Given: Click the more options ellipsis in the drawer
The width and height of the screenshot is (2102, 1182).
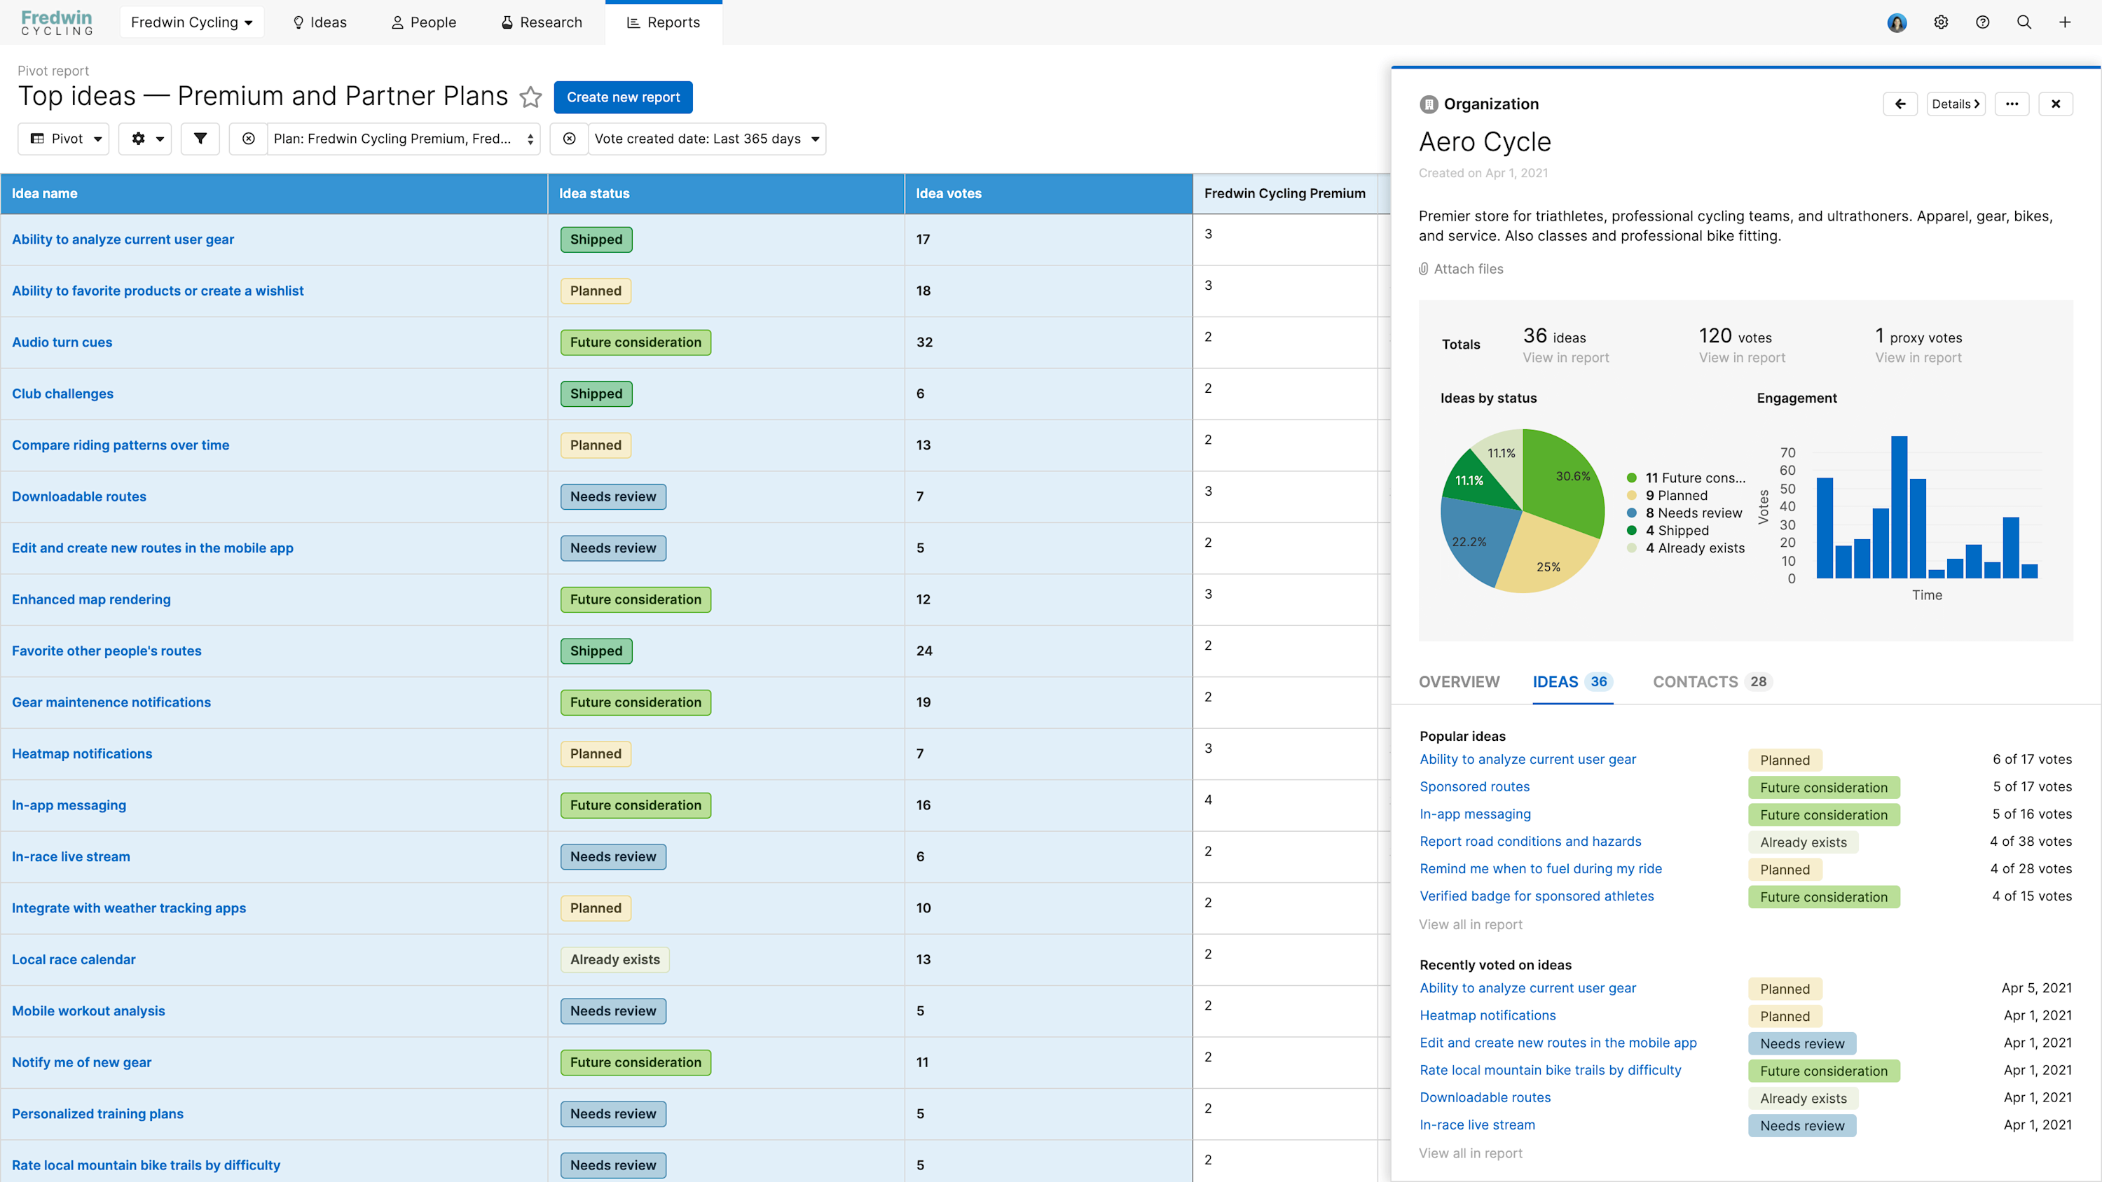Looking at the screenshot, I should (x=2012, y=104).
